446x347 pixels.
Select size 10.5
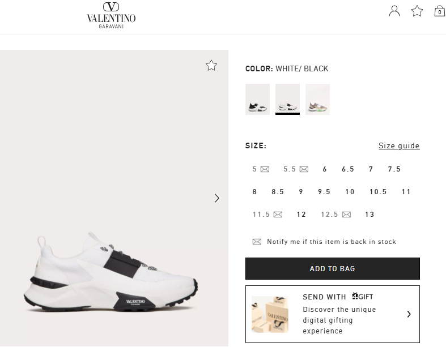pyautogui.click(x=378, y=192)
